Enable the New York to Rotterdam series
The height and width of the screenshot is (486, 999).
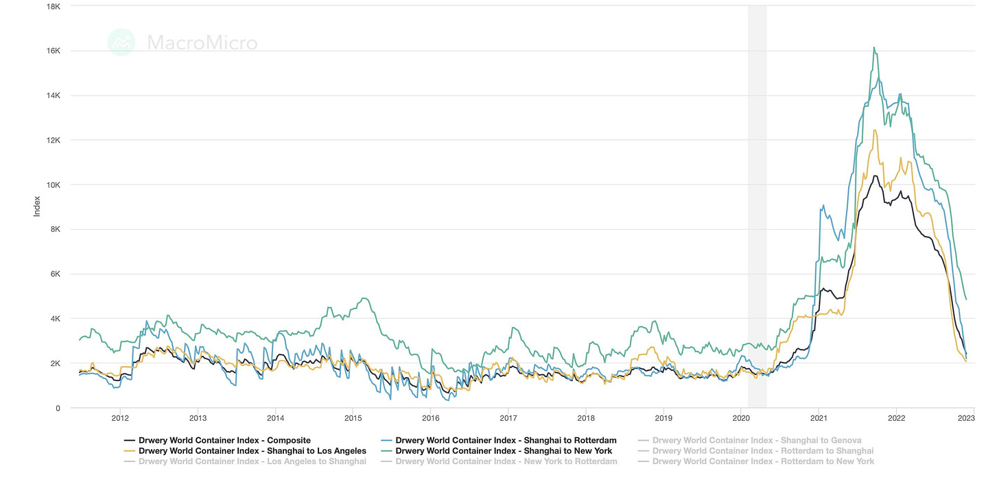coord(506,461)
